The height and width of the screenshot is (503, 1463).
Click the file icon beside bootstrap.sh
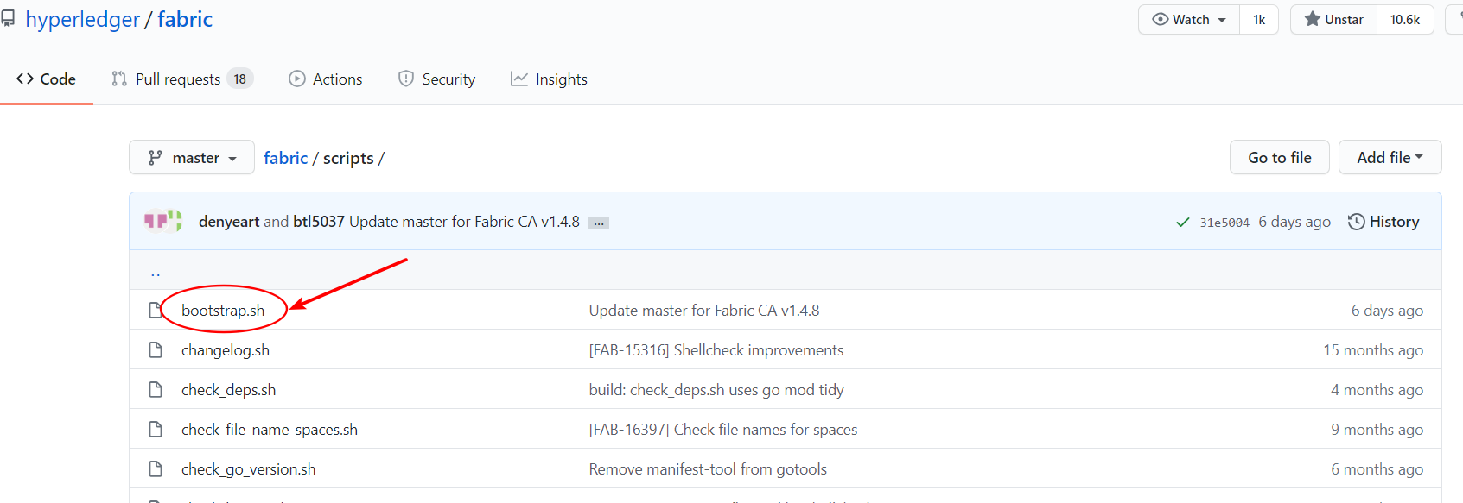(x=156, y=310)
